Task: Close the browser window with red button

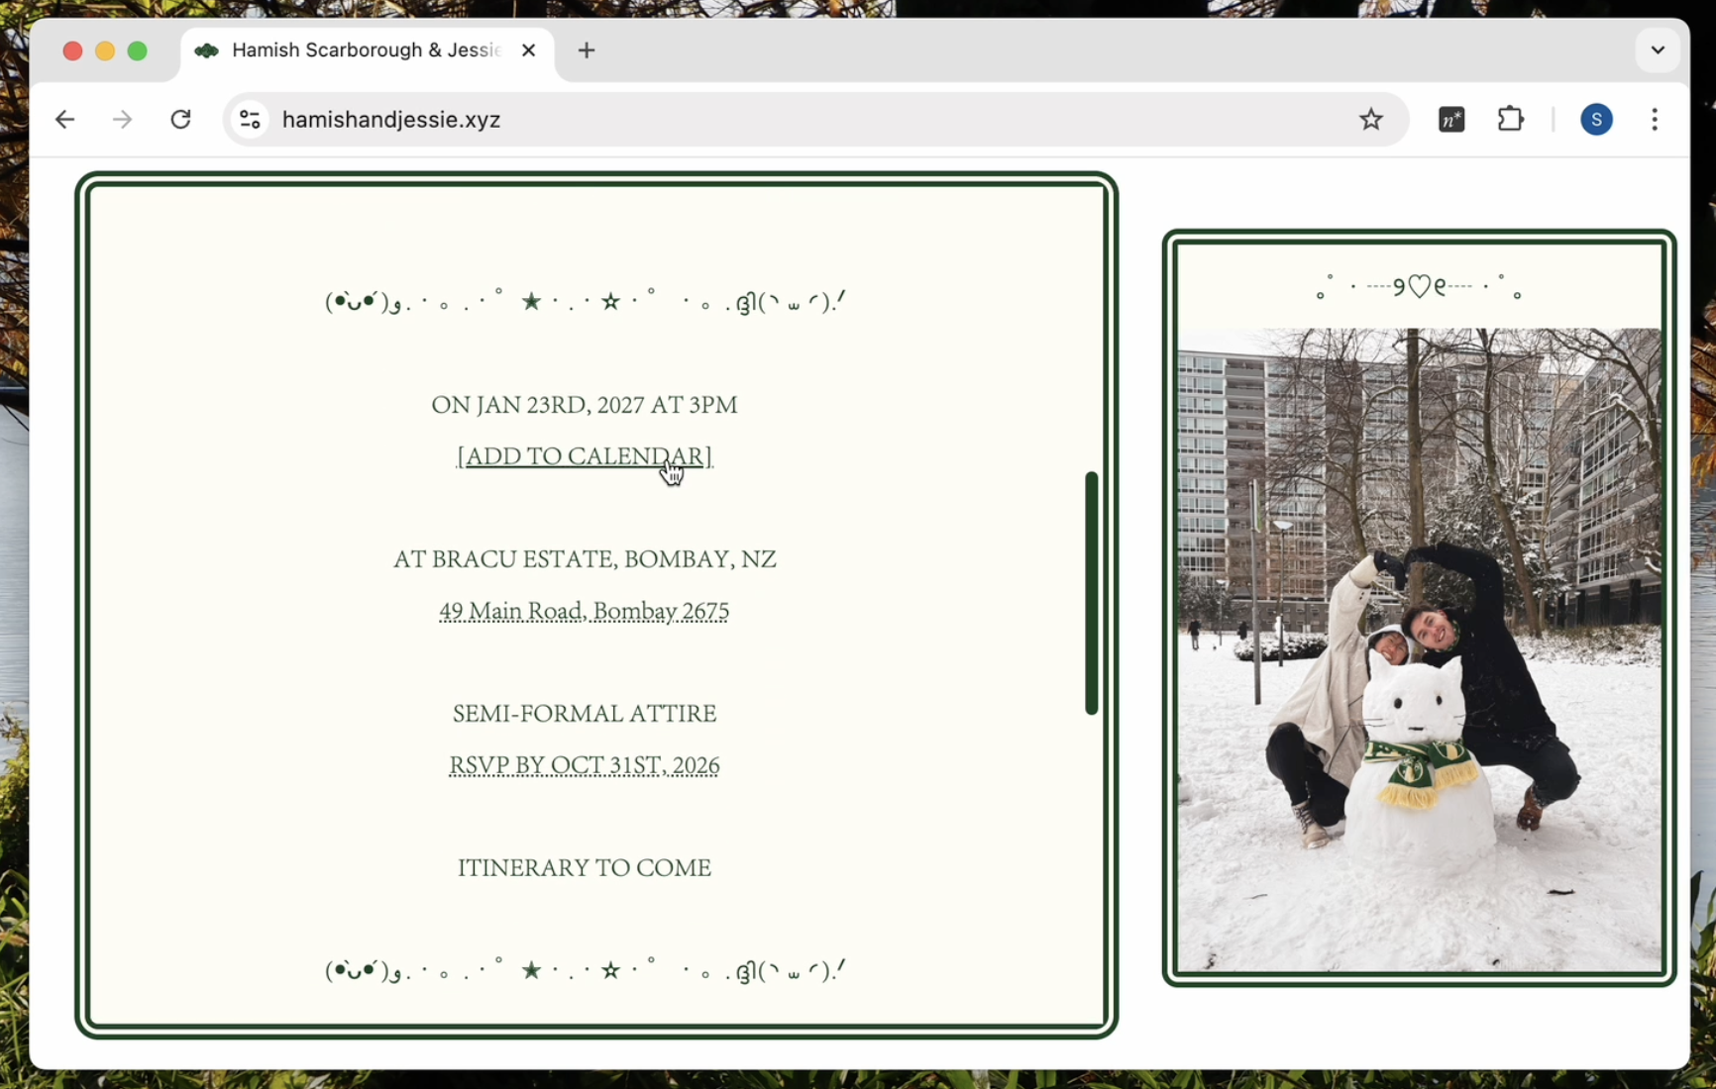Action: (72, 50)
